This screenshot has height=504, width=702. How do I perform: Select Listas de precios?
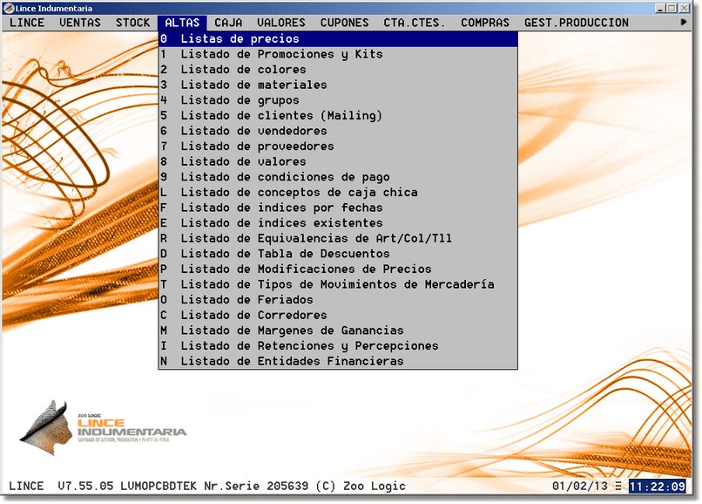point(339,39)
